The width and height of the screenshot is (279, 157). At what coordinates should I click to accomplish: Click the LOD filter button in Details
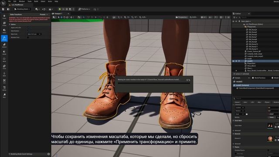(252, 102)
